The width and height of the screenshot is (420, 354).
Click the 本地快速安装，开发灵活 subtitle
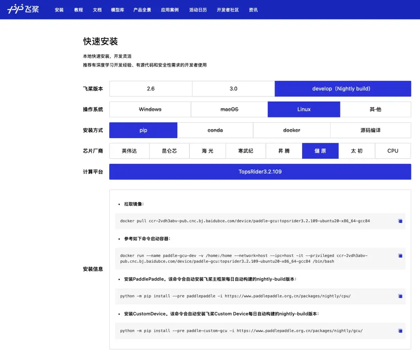107,56
